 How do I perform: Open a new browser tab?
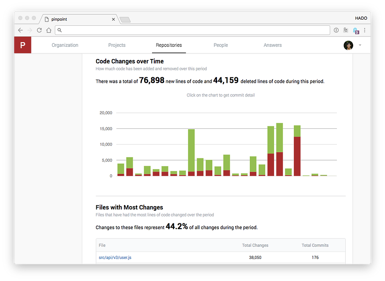[x=125, y=20]
